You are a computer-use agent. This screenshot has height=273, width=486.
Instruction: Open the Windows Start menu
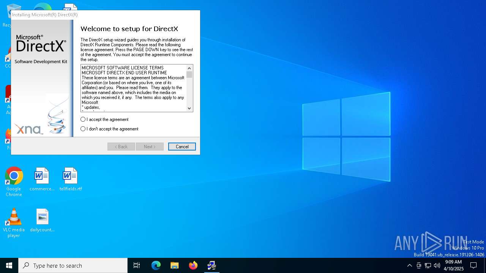point(9,265)
